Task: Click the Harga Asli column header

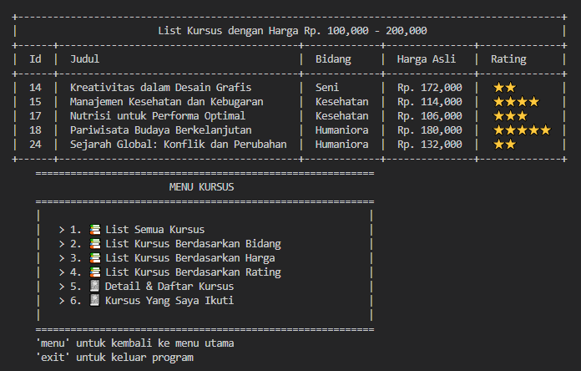Action: click(x=426, y=59)
